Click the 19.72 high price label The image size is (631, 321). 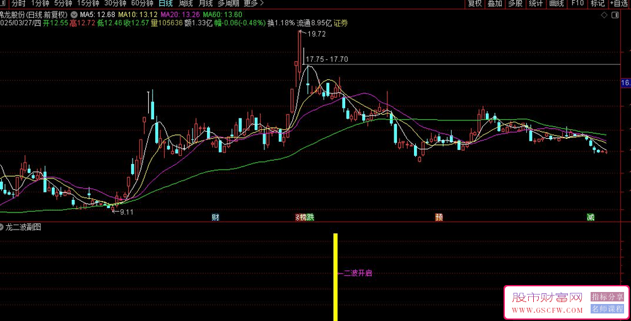click(316, 34)
